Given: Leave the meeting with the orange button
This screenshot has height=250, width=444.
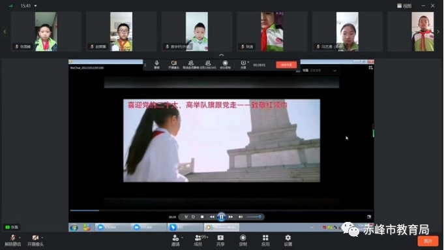Looking at the screenshot, I should tap(428, 241).
